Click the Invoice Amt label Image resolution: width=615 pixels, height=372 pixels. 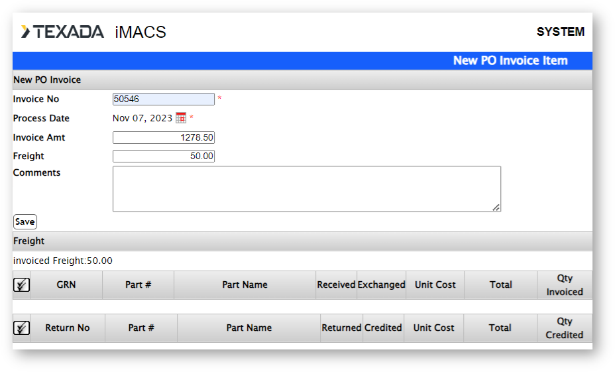(x=39, y=137)
